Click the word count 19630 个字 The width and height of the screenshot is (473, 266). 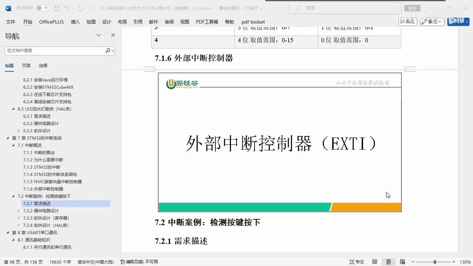click(x=60, y=262)
